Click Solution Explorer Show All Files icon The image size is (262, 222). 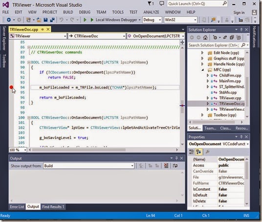(x=239, y=38)
